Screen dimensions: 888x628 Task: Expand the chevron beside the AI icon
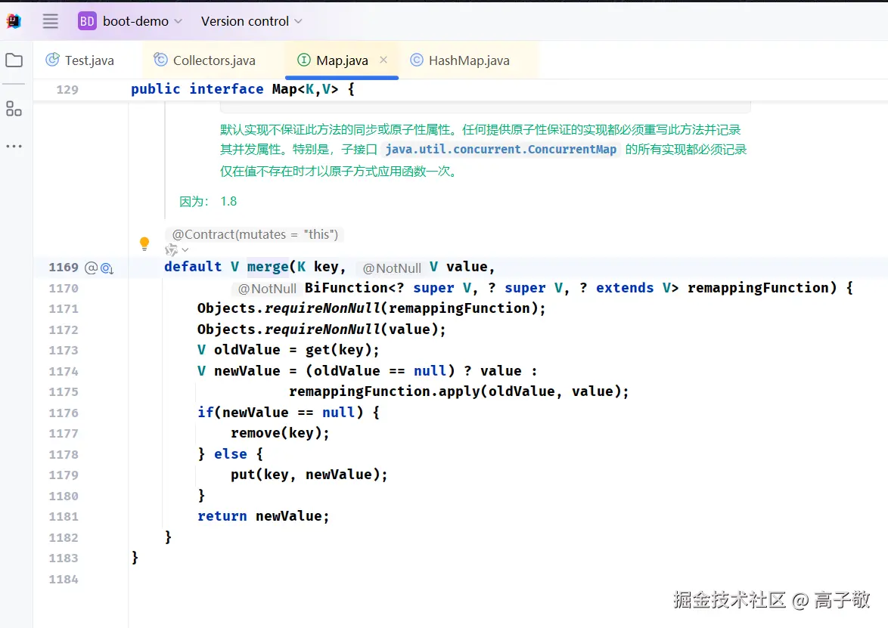click(185, 249)
